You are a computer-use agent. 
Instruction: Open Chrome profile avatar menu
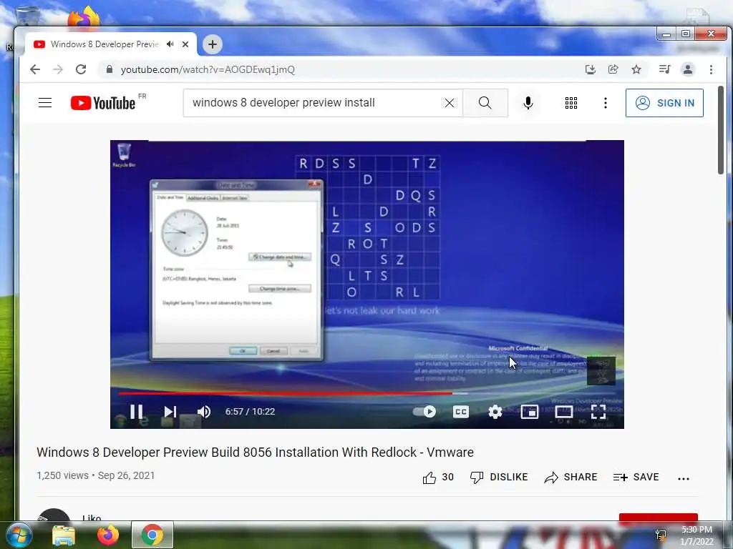pyautogui.click(x=688, y=69)
